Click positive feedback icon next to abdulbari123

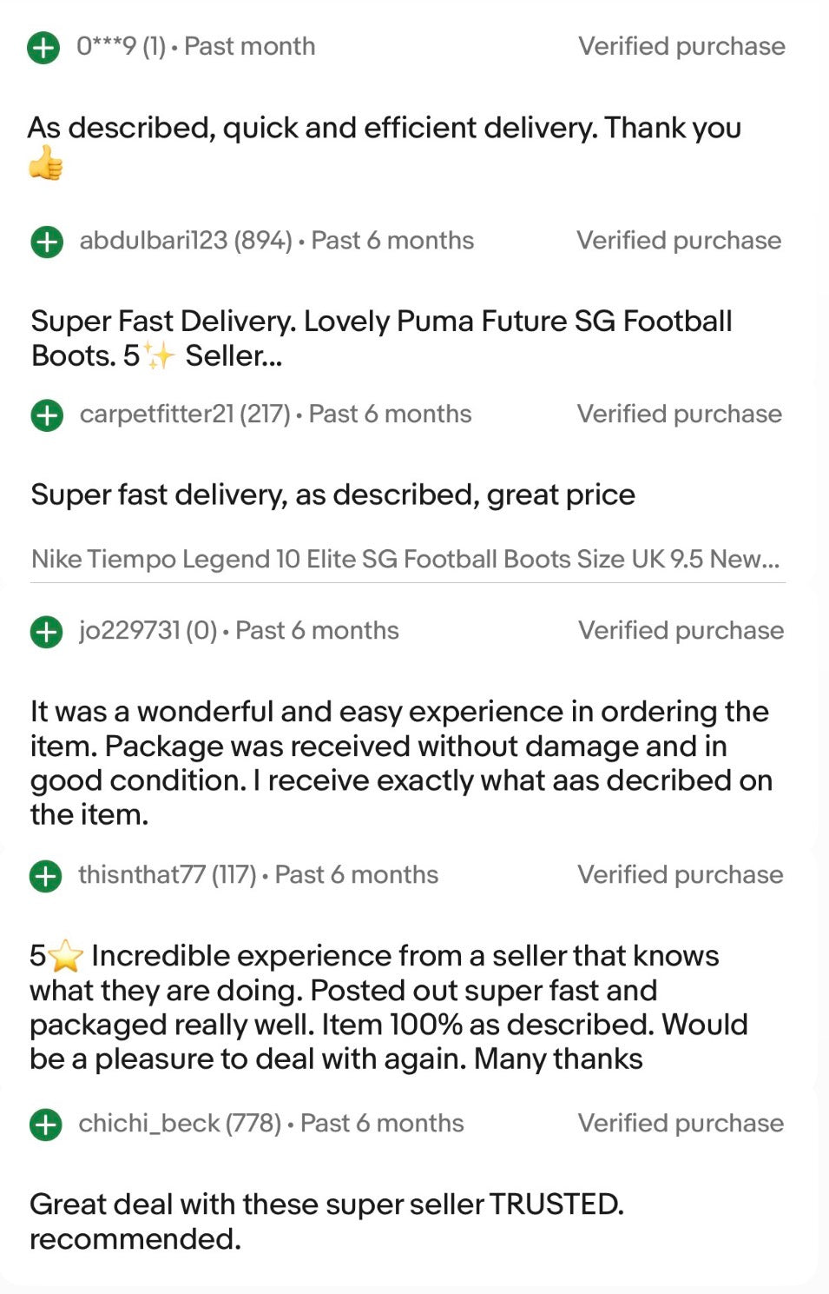point(47,242)
